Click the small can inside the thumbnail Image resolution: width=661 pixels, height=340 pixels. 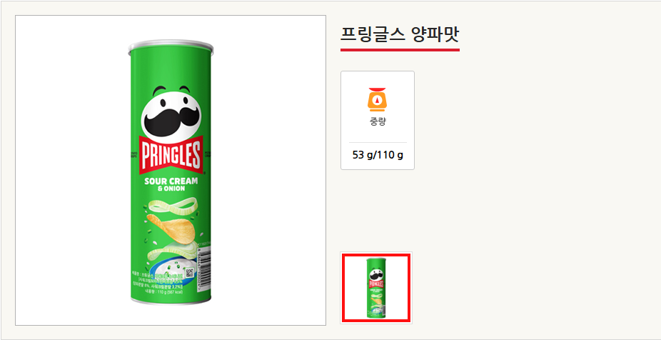coord(376,288)
